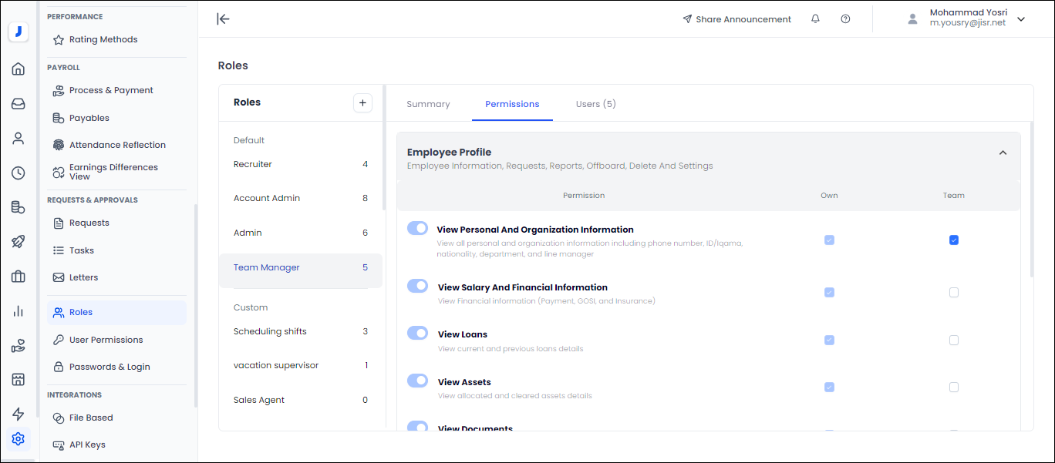The image size is (1055, 463).
Task: Switch to the Users (5) tab
Action: pos(595,103)
